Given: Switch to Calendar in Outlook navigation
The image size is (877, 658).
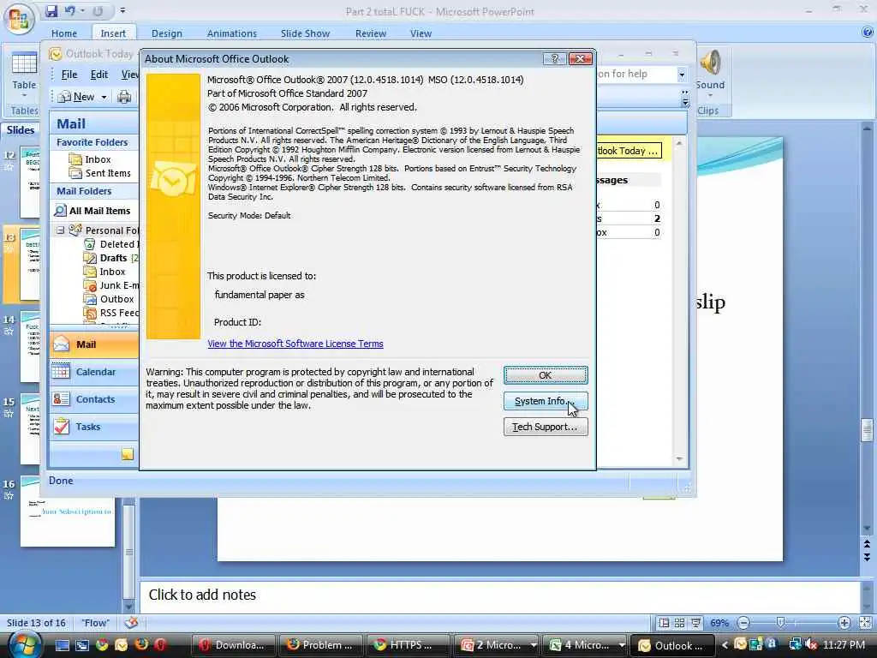Looking at the screenshot, I should [x=94, y=372].
